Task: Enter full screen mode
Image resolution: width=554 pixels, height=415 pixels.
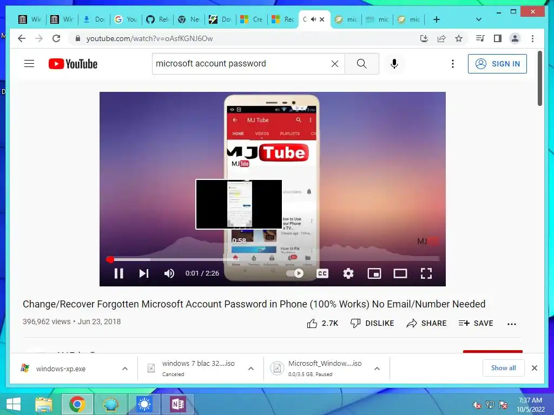Action: tap(426, 273)
